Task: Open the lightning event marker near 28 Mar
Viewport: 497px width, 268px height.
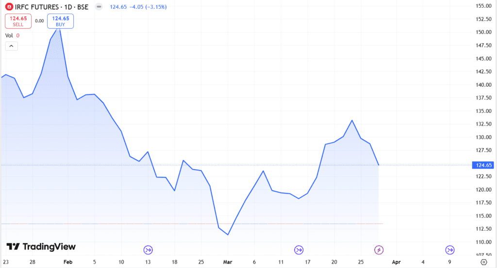Action: click(x=379, y=250)
